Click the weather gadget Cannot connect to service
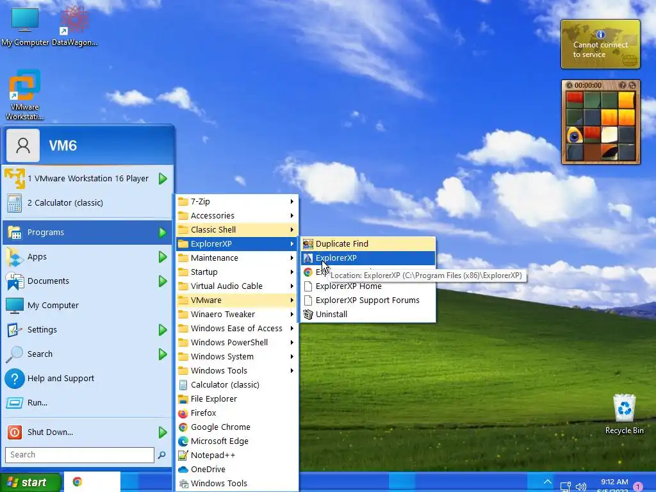Viewport: 656px width, 492px height. 600,44
